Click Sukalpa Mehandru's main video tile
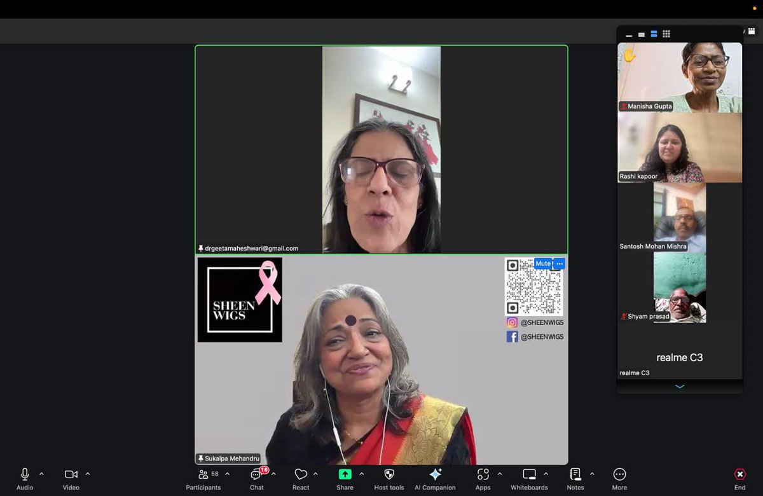This screenshot has width=763, height=496. 381,360
